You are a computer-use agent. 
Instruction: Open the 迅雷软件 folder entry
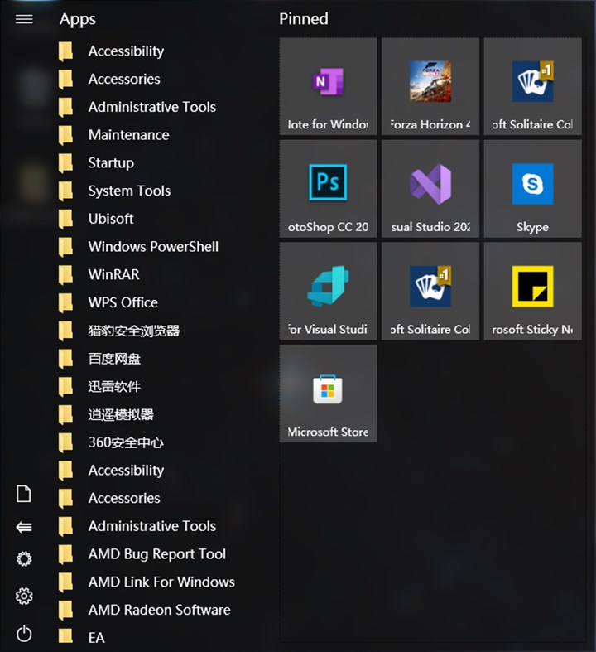click(x=99, y=386)
